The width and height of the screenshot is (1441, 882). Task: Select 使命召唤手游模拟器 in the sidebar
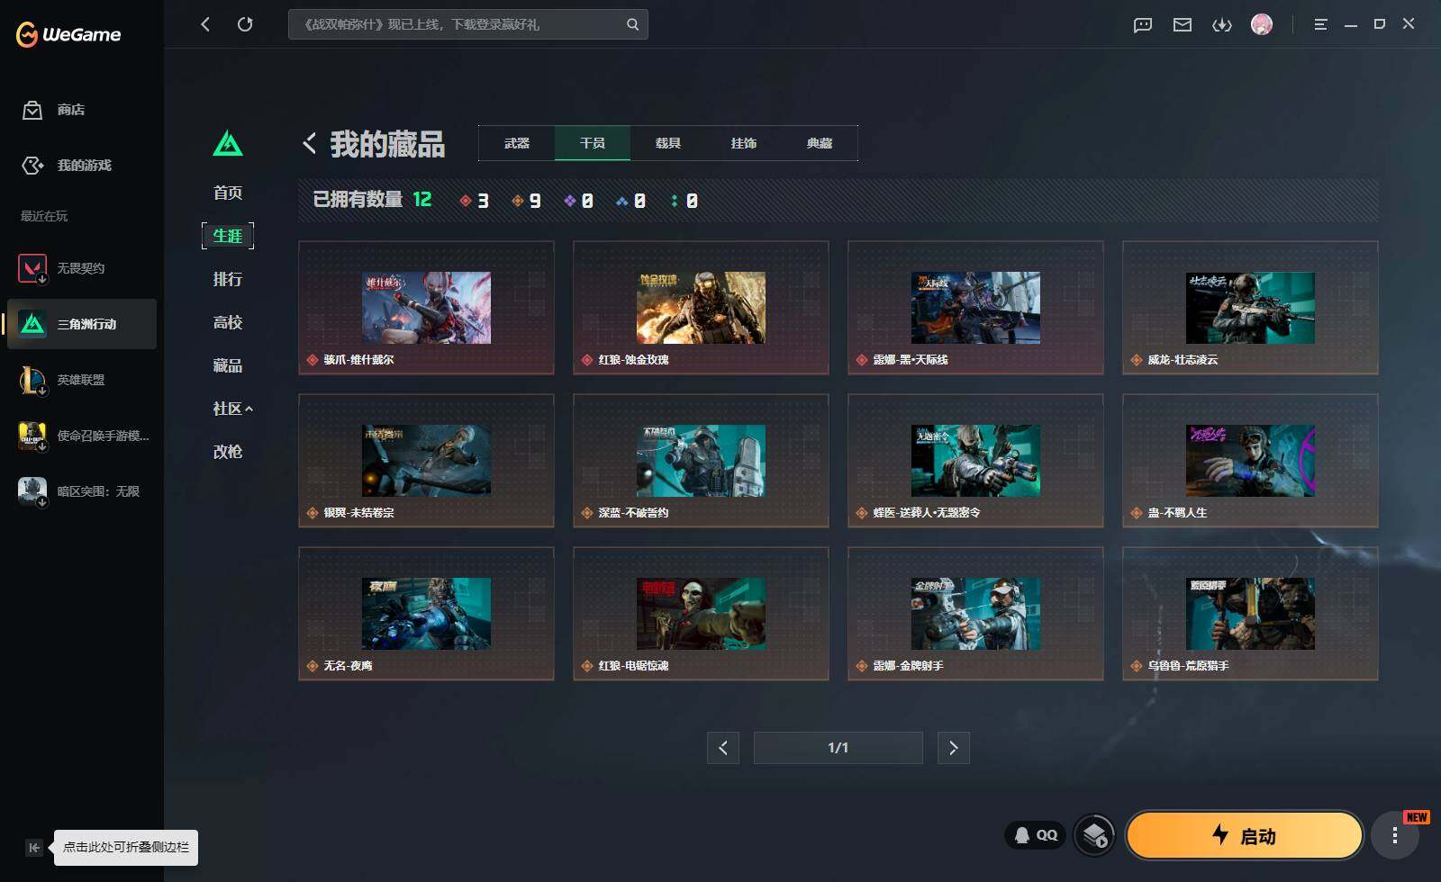click(81, 436)
